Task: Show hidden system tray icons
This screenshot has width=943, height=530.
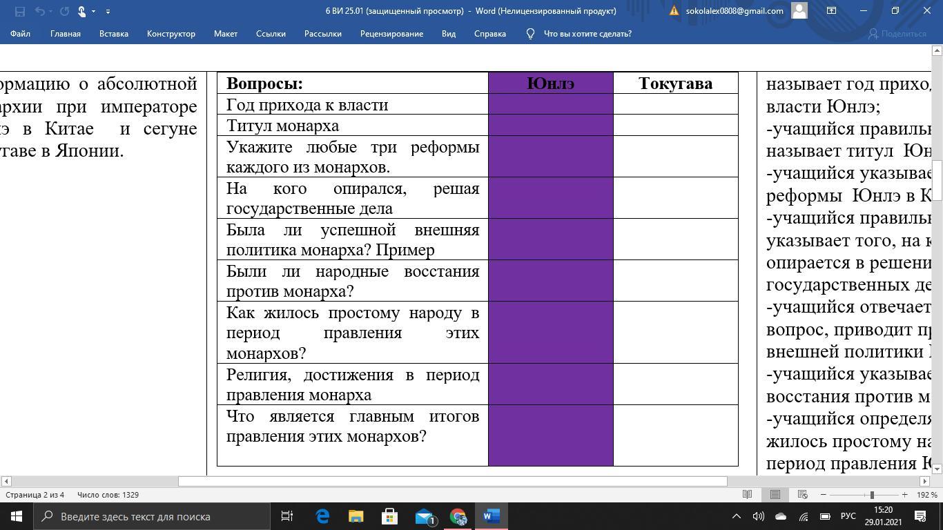Action: coord(736,516)
